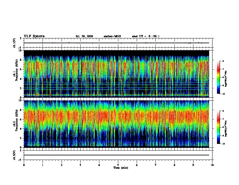
Task: Click the "9" tick on time axis
Action: point(193,165)
